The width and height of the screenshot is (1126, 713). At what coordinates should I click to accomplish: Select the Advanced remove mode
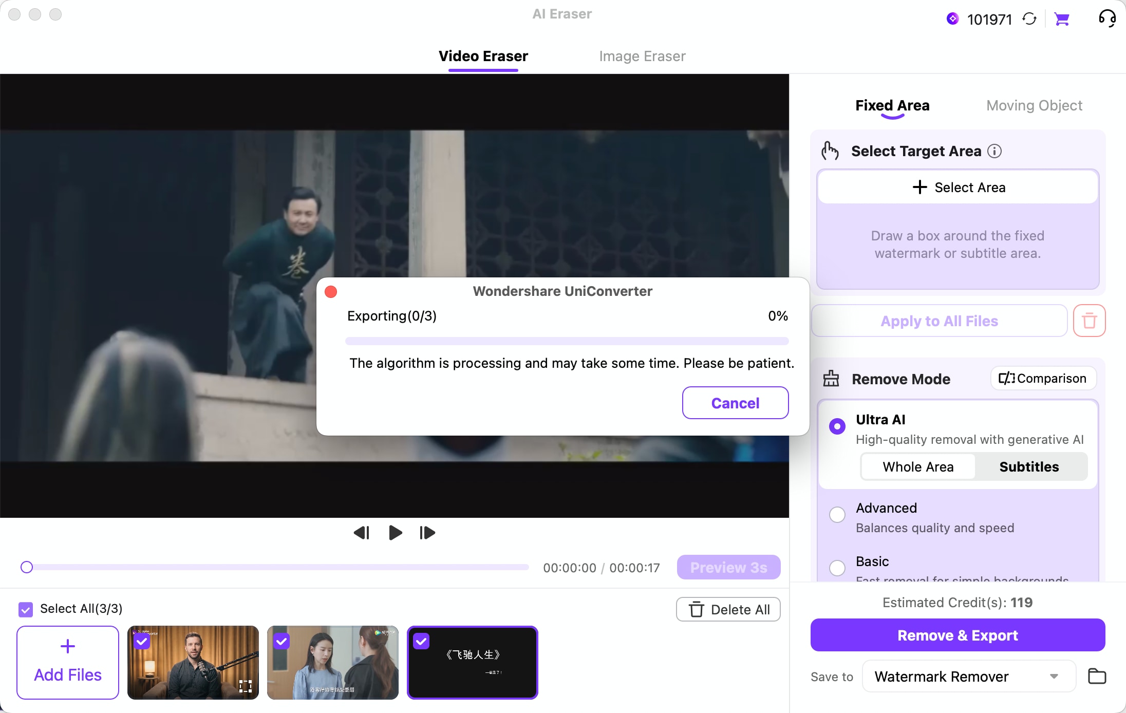point(837,515)
